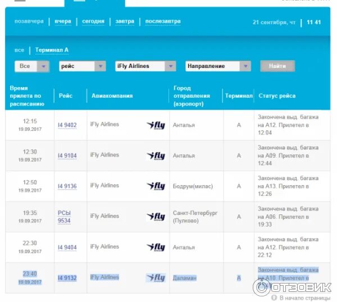
Task: Select arrival time 12:15 cell
Action: click(x=30, y=125)
